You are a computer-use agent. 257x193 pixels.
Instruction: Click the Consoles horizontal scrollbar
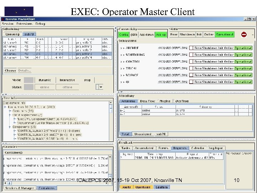[x=56, y=183]
